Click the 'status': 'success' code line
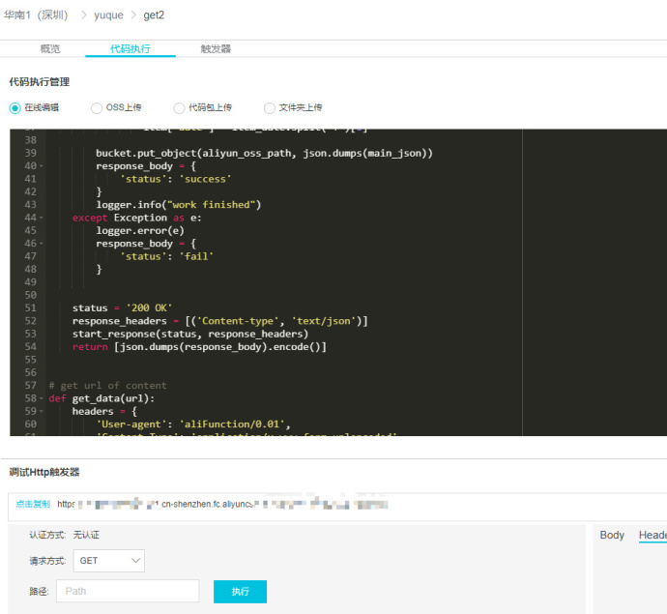The image size is (667, 614). [176, 179]
